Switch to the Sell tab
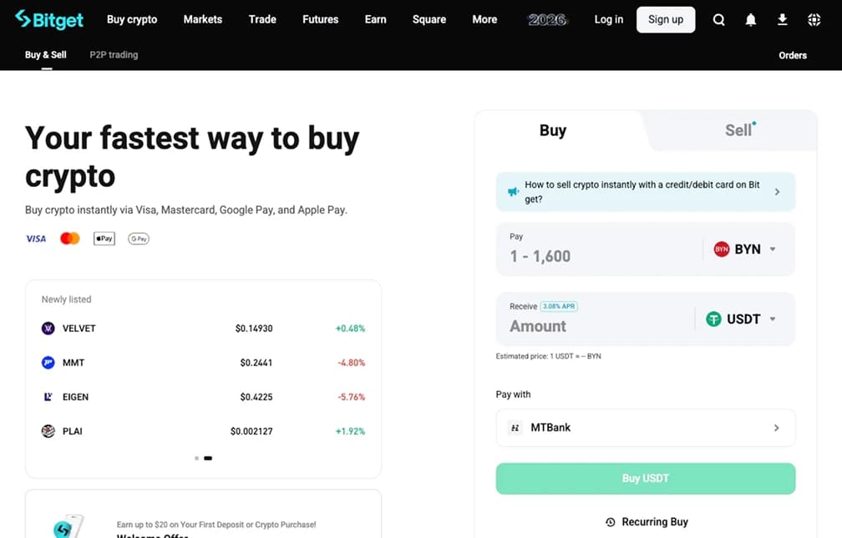842x538 pixels. point(738,130)
